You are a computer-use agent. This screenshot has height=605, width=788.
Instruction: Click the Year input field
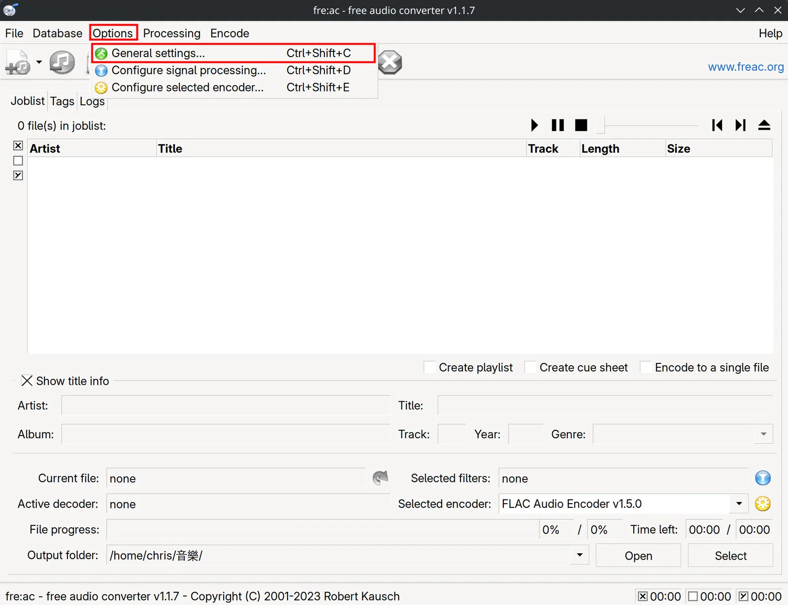pyautogui.click(x=525, y=434)
